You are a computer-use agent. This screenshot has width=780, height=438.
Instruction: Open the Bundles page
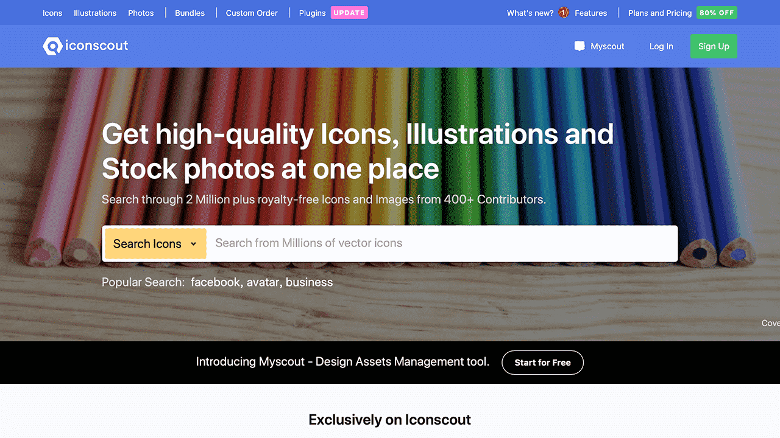pyautogui.click(x=190, y=13)
